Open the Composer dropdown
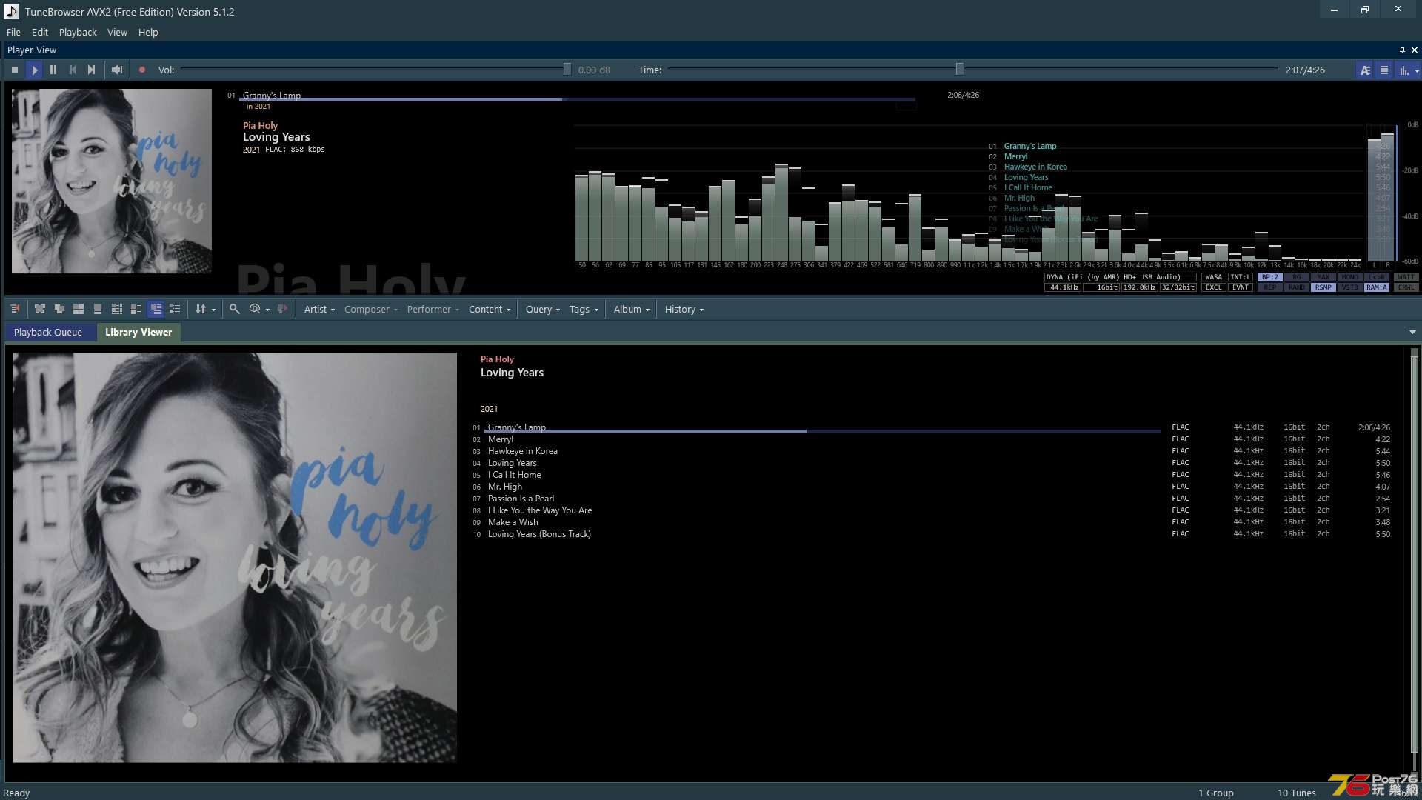This screenshot has height=800, width=1422. (371, 310)
